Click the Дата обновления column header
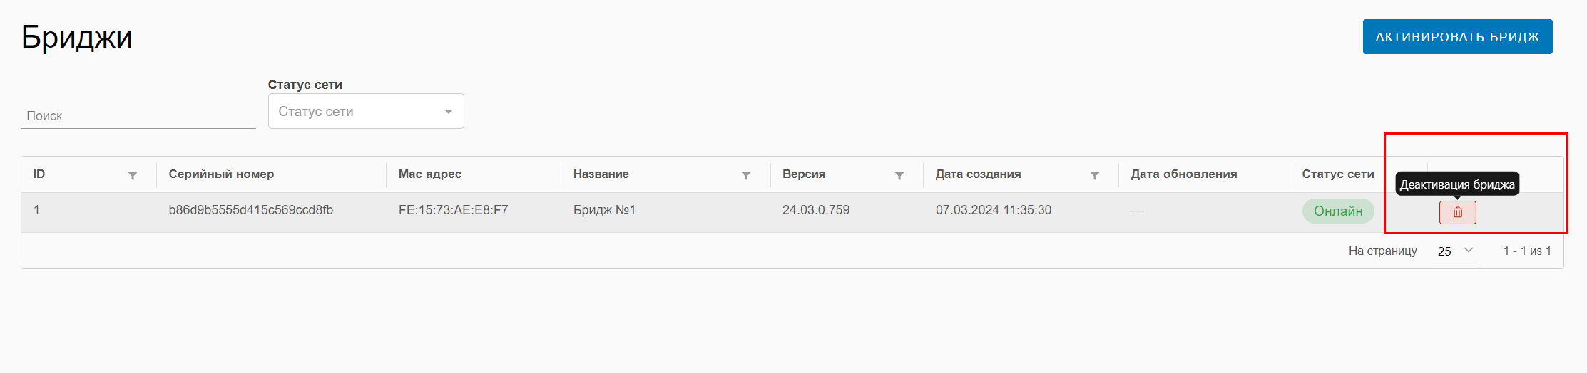Screen dimensions: 1587x373 tap(1184, 174)
